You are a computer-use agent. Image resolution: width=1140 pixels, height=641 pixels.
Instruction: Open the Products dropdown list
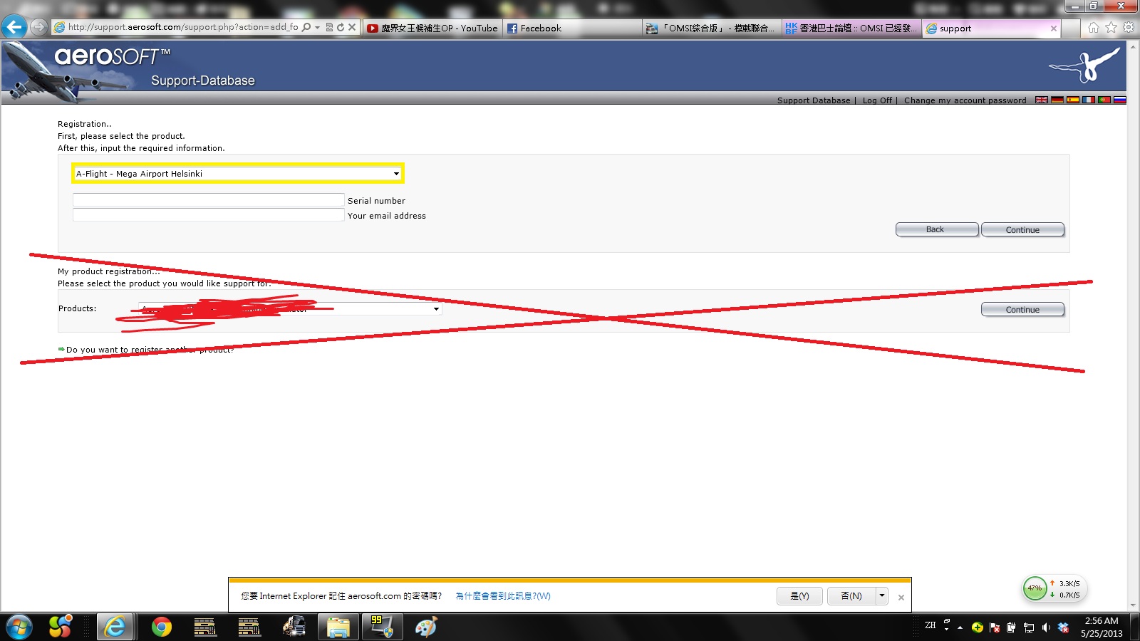tap(290, 309)
